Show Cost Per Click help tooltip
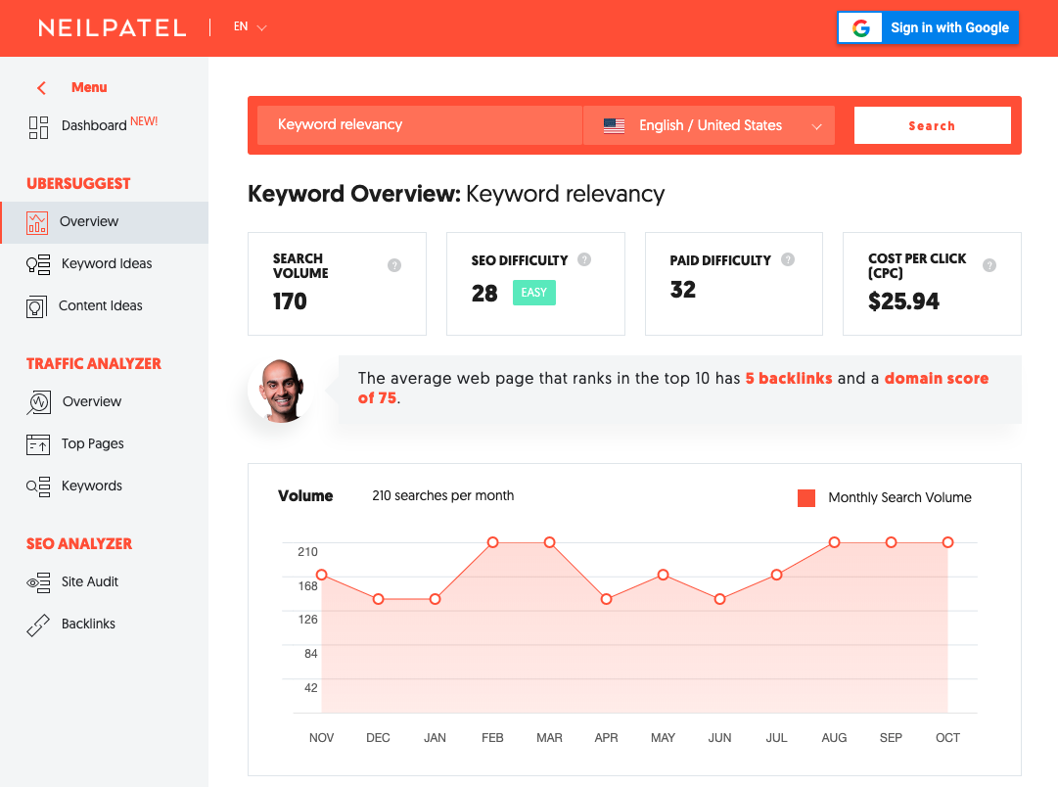This screenshot has width=1058, height=787. 989,265
